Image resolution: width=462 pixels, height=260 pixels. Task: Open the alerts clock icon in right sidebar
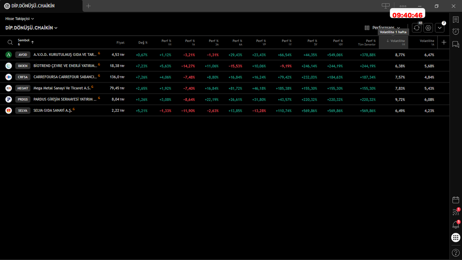click(x=455, y=32)
